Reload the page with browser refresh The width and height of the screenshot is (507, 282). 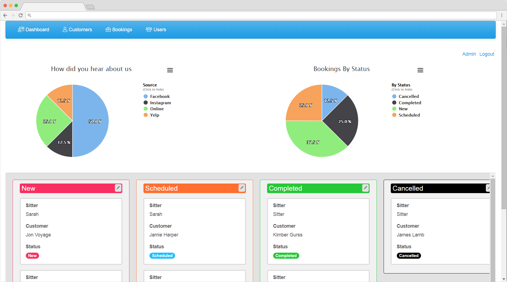coord(21,15)
